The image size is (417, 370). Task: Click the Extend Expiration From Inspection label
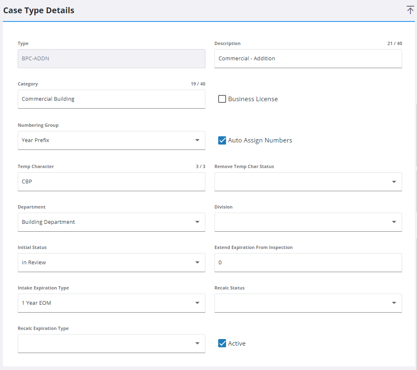pyautogui.click(x=253, y=247)
